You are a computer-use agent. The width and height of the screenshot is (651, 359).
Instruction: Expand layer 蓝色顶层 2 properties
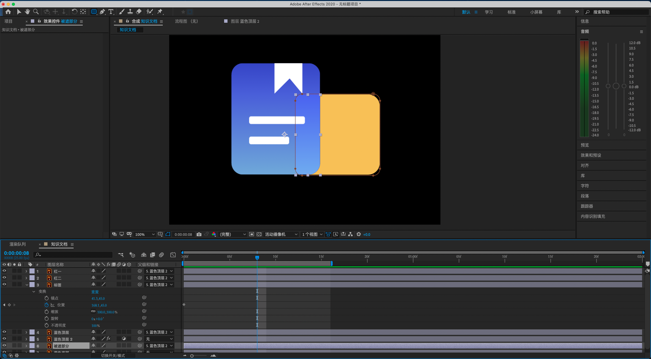[26, 339]
